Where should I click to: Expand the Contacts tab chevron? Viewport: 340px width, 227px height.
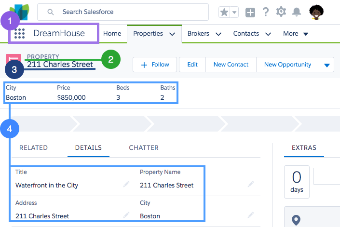click(x=268, y=34)
